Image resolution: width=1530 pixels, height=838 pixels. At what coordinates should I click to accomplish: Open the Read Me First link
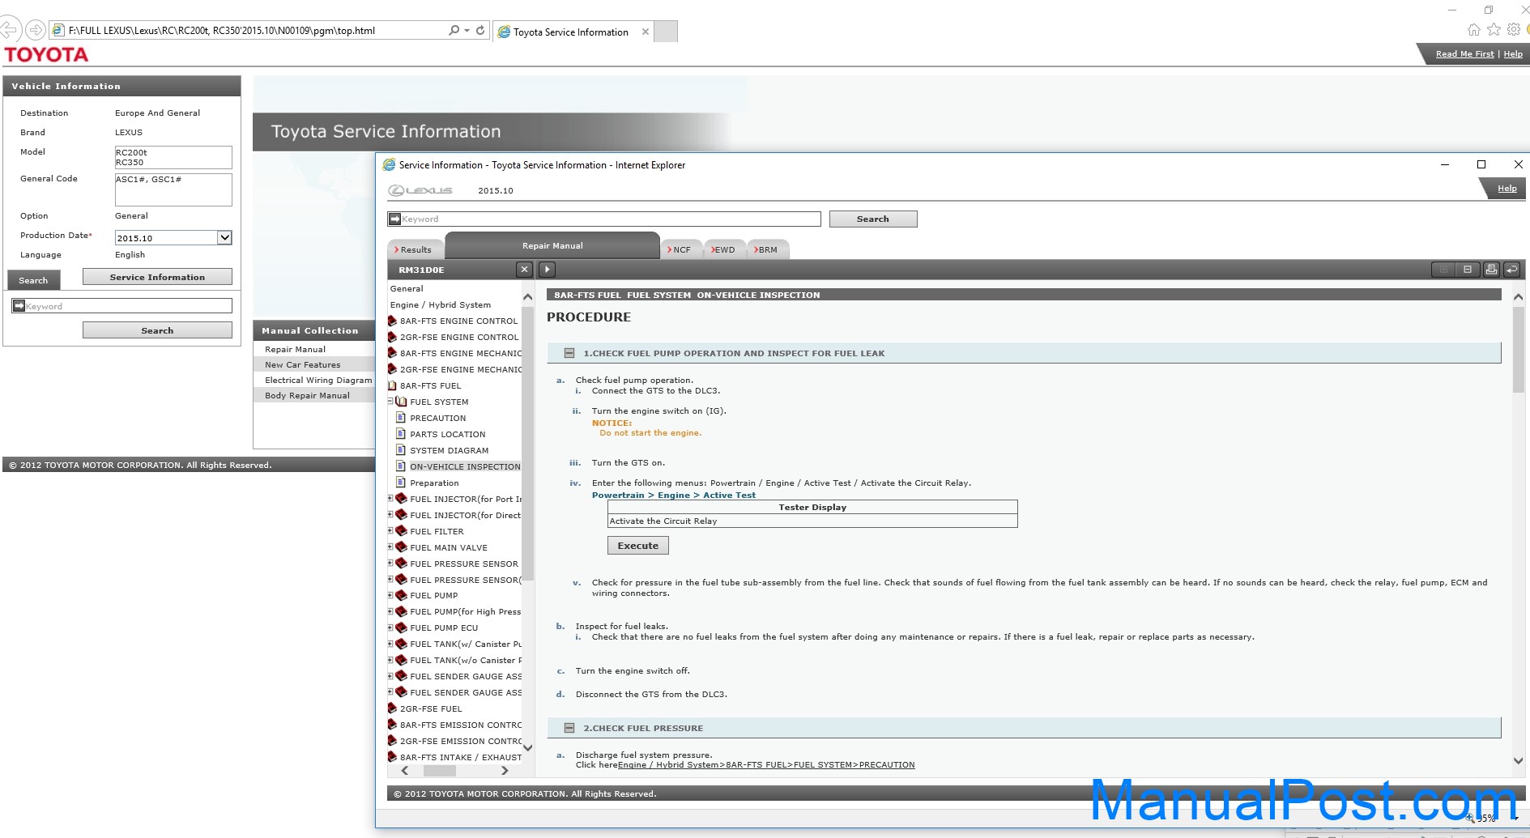pyautogui.click(x=1464, y=54)
